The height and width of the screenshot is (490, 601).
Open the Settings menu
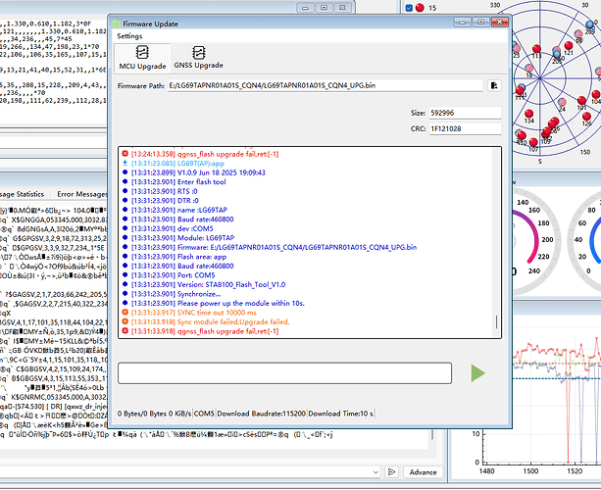pyautogui.click(x=130, y=36)
